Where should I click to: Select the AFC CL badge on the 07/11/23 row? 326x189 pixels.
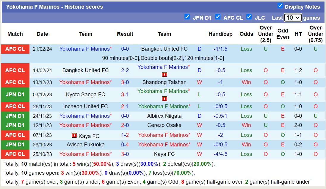tap(15, 135)
